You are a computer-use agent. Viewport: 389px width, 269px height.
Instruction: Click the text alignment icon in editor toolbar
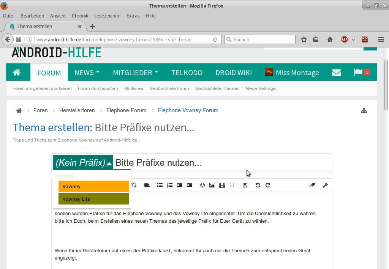[147, 185]
